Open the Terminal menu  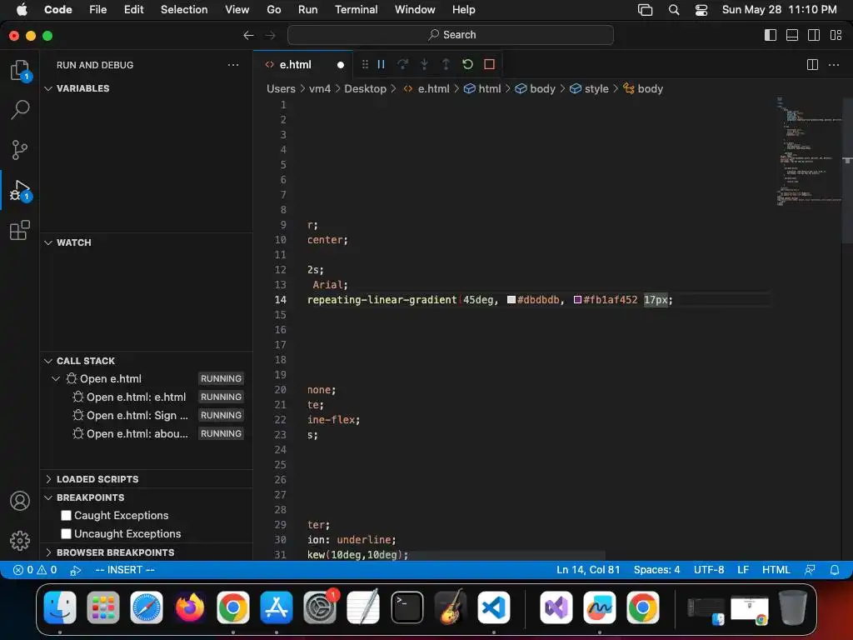click(x=356, y=10)
